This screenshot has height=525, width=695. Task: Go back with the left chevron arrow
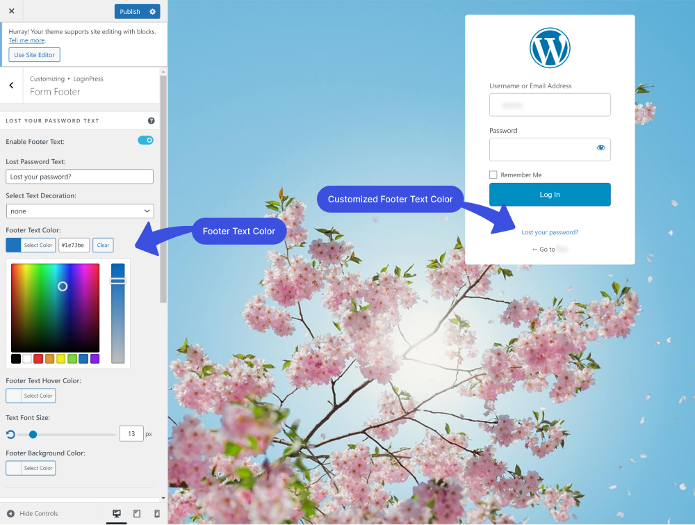[12, 85]
